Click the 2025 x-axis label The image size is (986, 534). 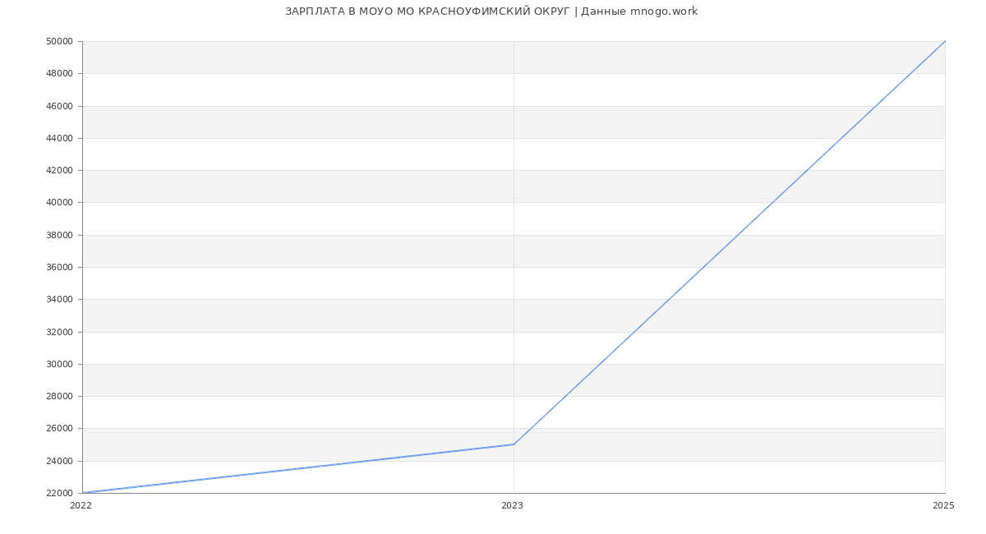943,506
